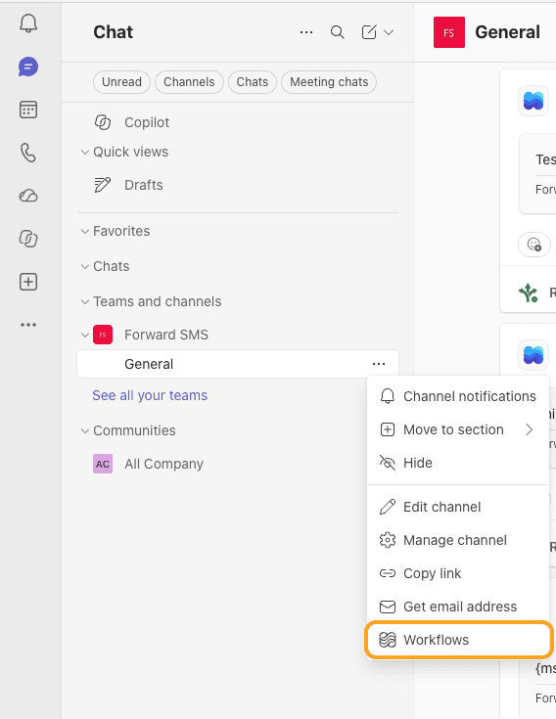Click the green branch reply icon
Image resolution: width=556 pixels, height=719 pixels.
528,292
